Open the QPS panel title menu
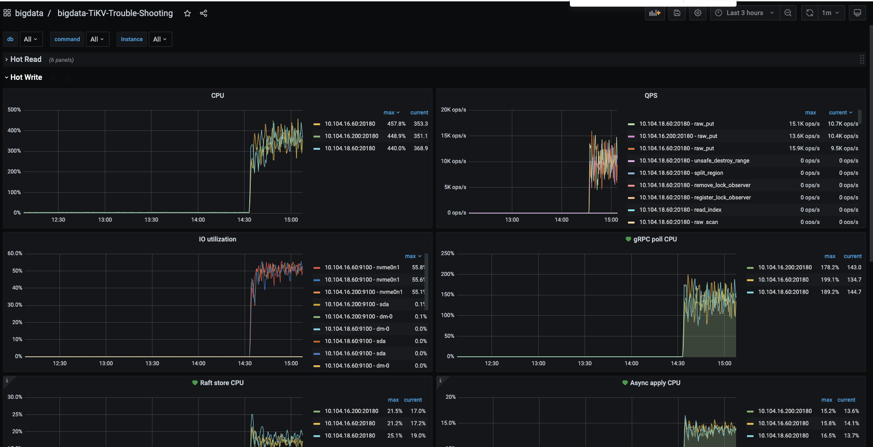The width and height of the screenshot is (873, 447). pos(651,95)
